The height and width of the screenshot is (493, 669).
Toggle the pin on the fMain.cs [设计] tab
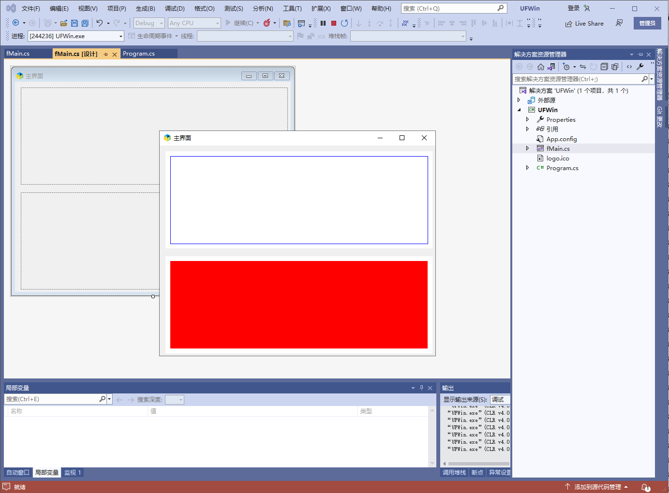tap(106, 54)
